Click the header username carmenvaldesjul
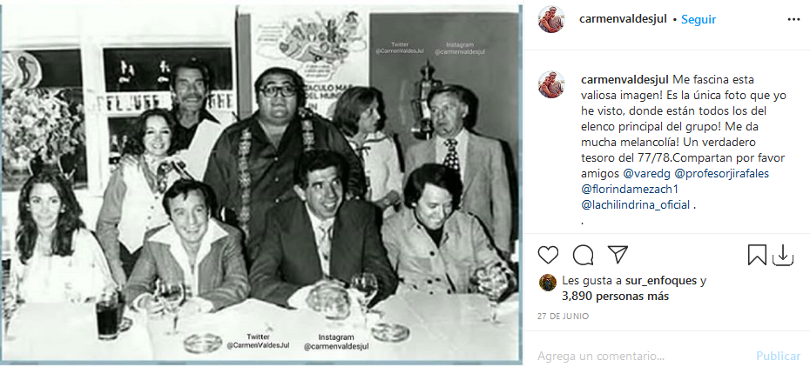 coord(624,20)
